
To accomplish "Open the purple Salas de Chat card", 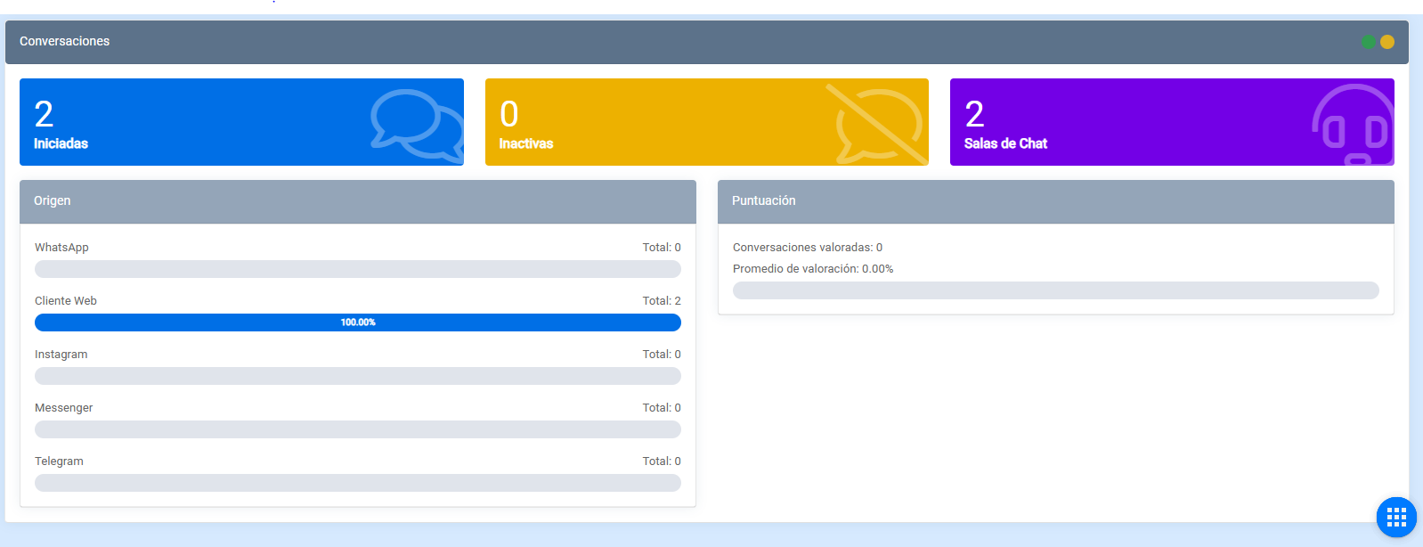I will 1140,122.
